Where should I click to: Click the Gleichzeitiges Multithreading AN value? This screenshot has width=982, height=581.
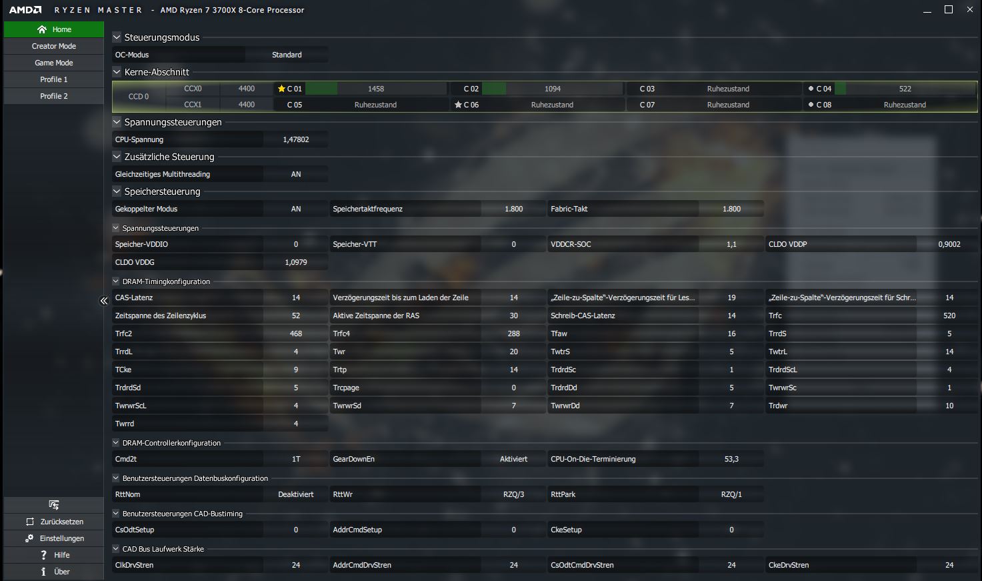click(x=296, y=174)
